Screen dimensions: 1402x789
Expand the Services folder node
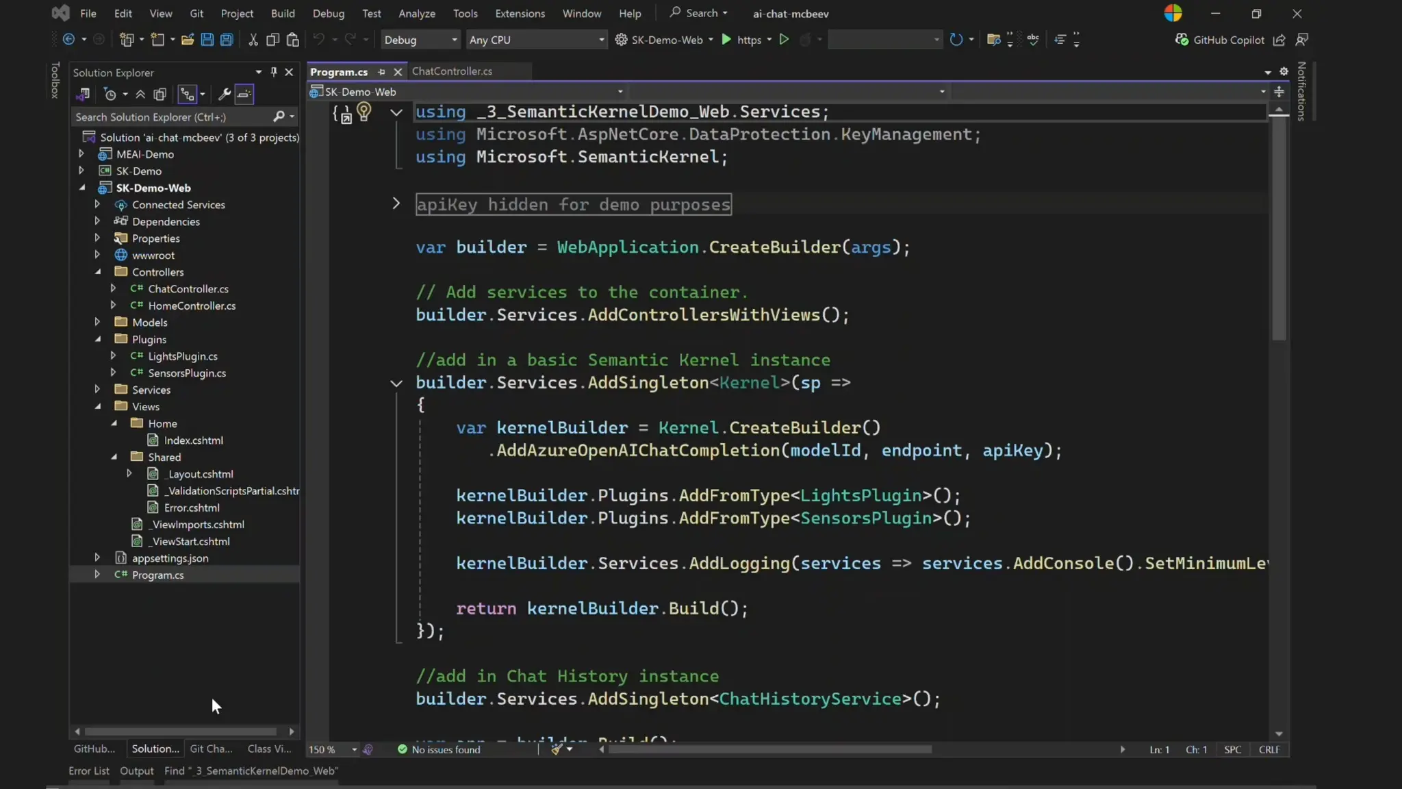98,389
